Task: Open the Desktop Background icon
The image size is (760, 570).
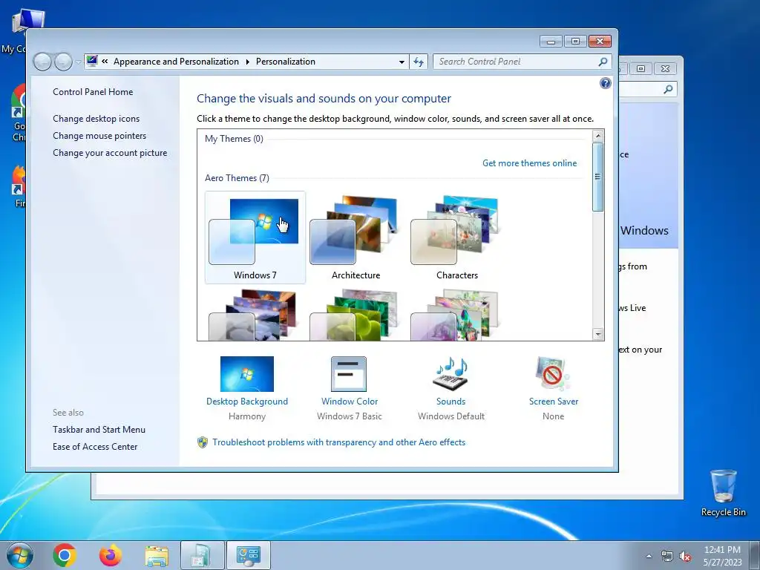Action: click(246, 374)
